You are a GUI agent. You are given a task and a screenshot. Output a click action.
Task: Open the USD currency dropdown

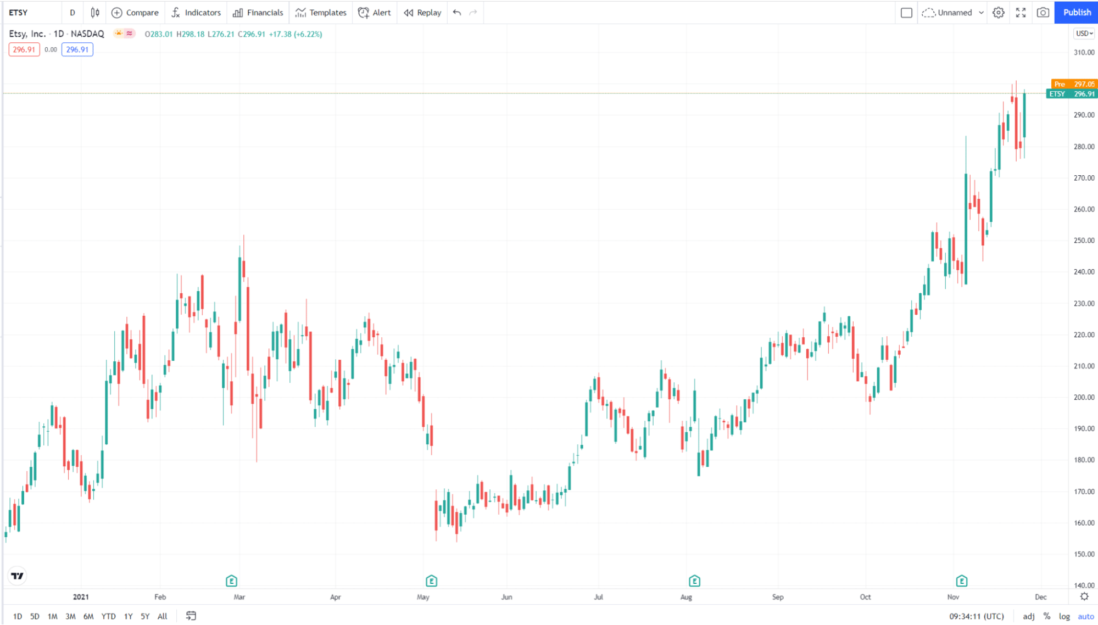1084,34
